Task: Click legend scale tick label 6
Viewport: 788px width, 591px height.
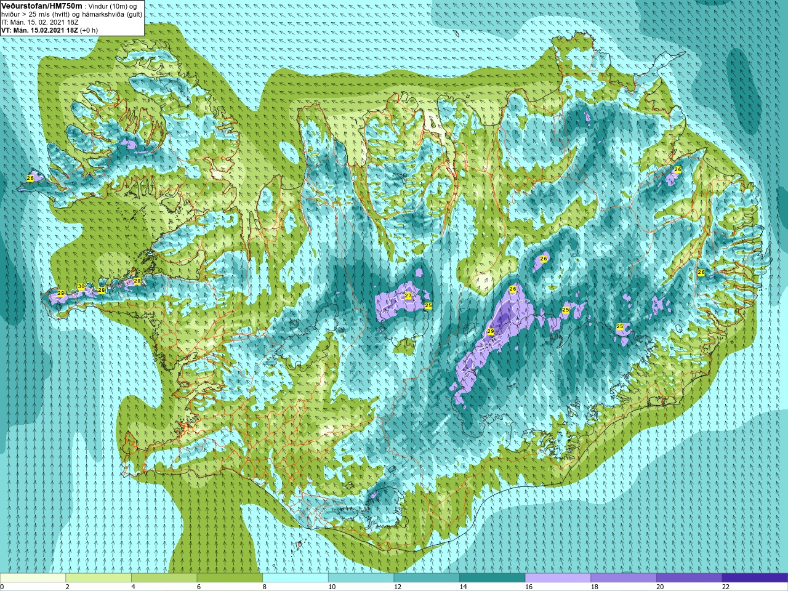Action: click(x=199, y=587)
